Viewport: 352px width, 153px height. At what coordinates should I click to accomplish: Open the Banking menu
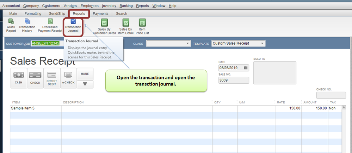point(126,6)
